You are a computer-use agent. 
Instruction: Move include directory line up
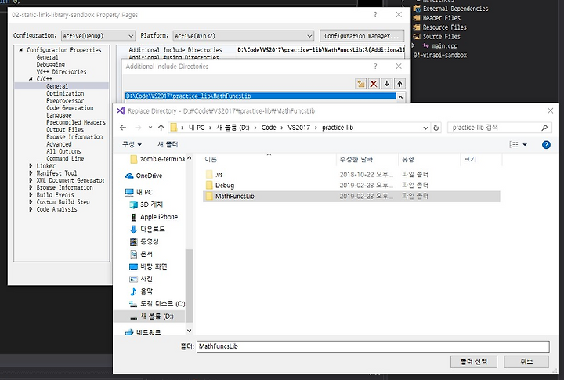(x=399, y=84)
